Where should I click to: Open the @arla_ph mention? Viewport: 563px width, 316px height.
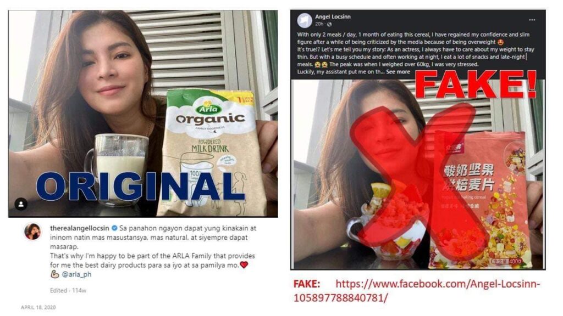point(76,274)
